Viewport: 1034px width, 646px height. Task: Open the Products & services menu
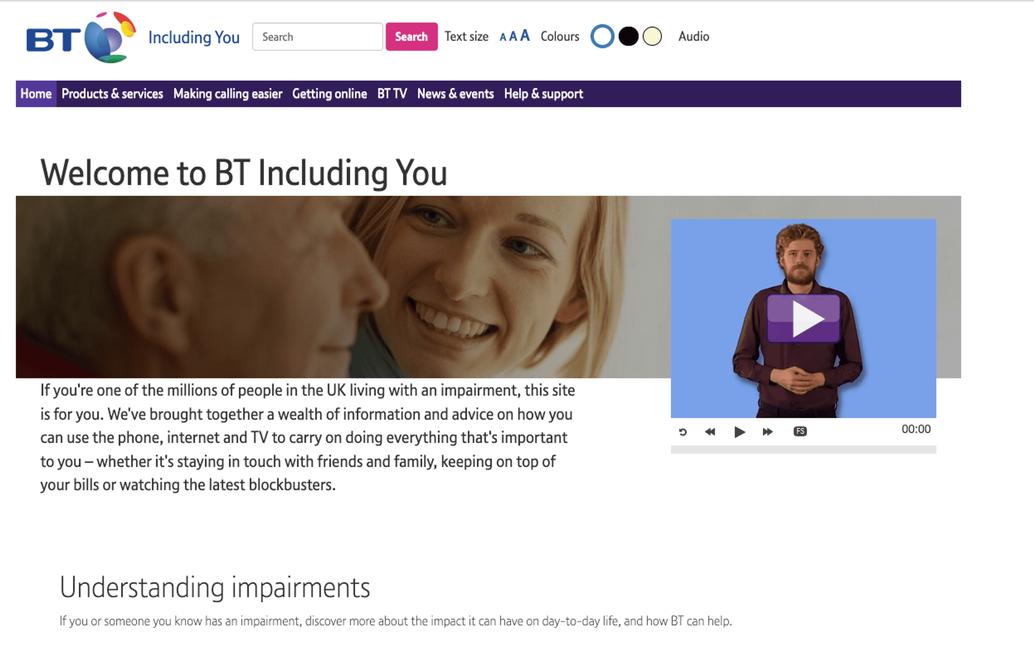point(112,93)
